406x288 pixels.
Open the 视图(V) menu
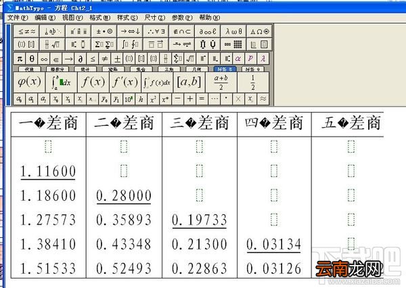coord(72,18)
